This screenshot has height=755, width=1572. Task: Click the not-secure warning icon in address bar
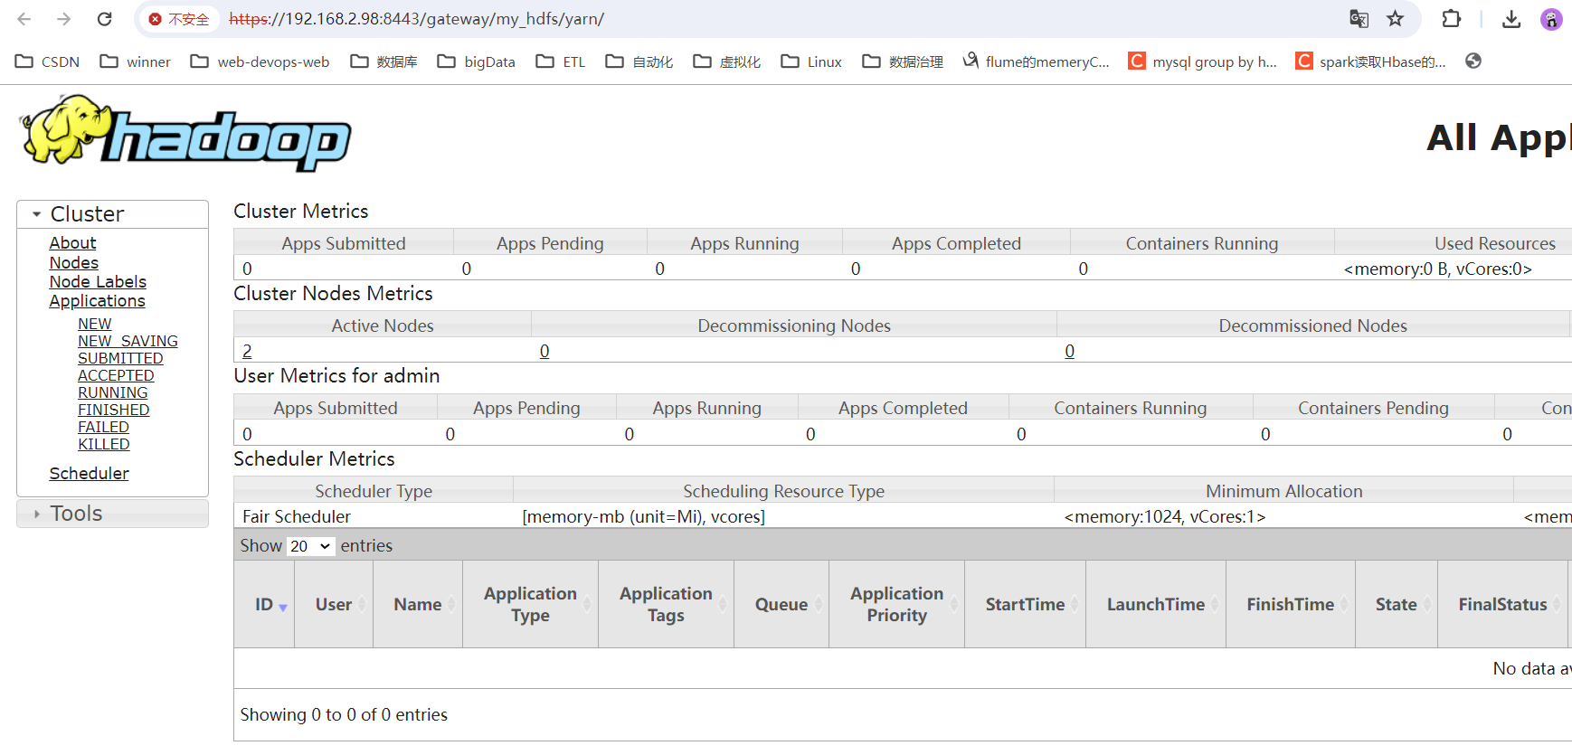[156, 19]
